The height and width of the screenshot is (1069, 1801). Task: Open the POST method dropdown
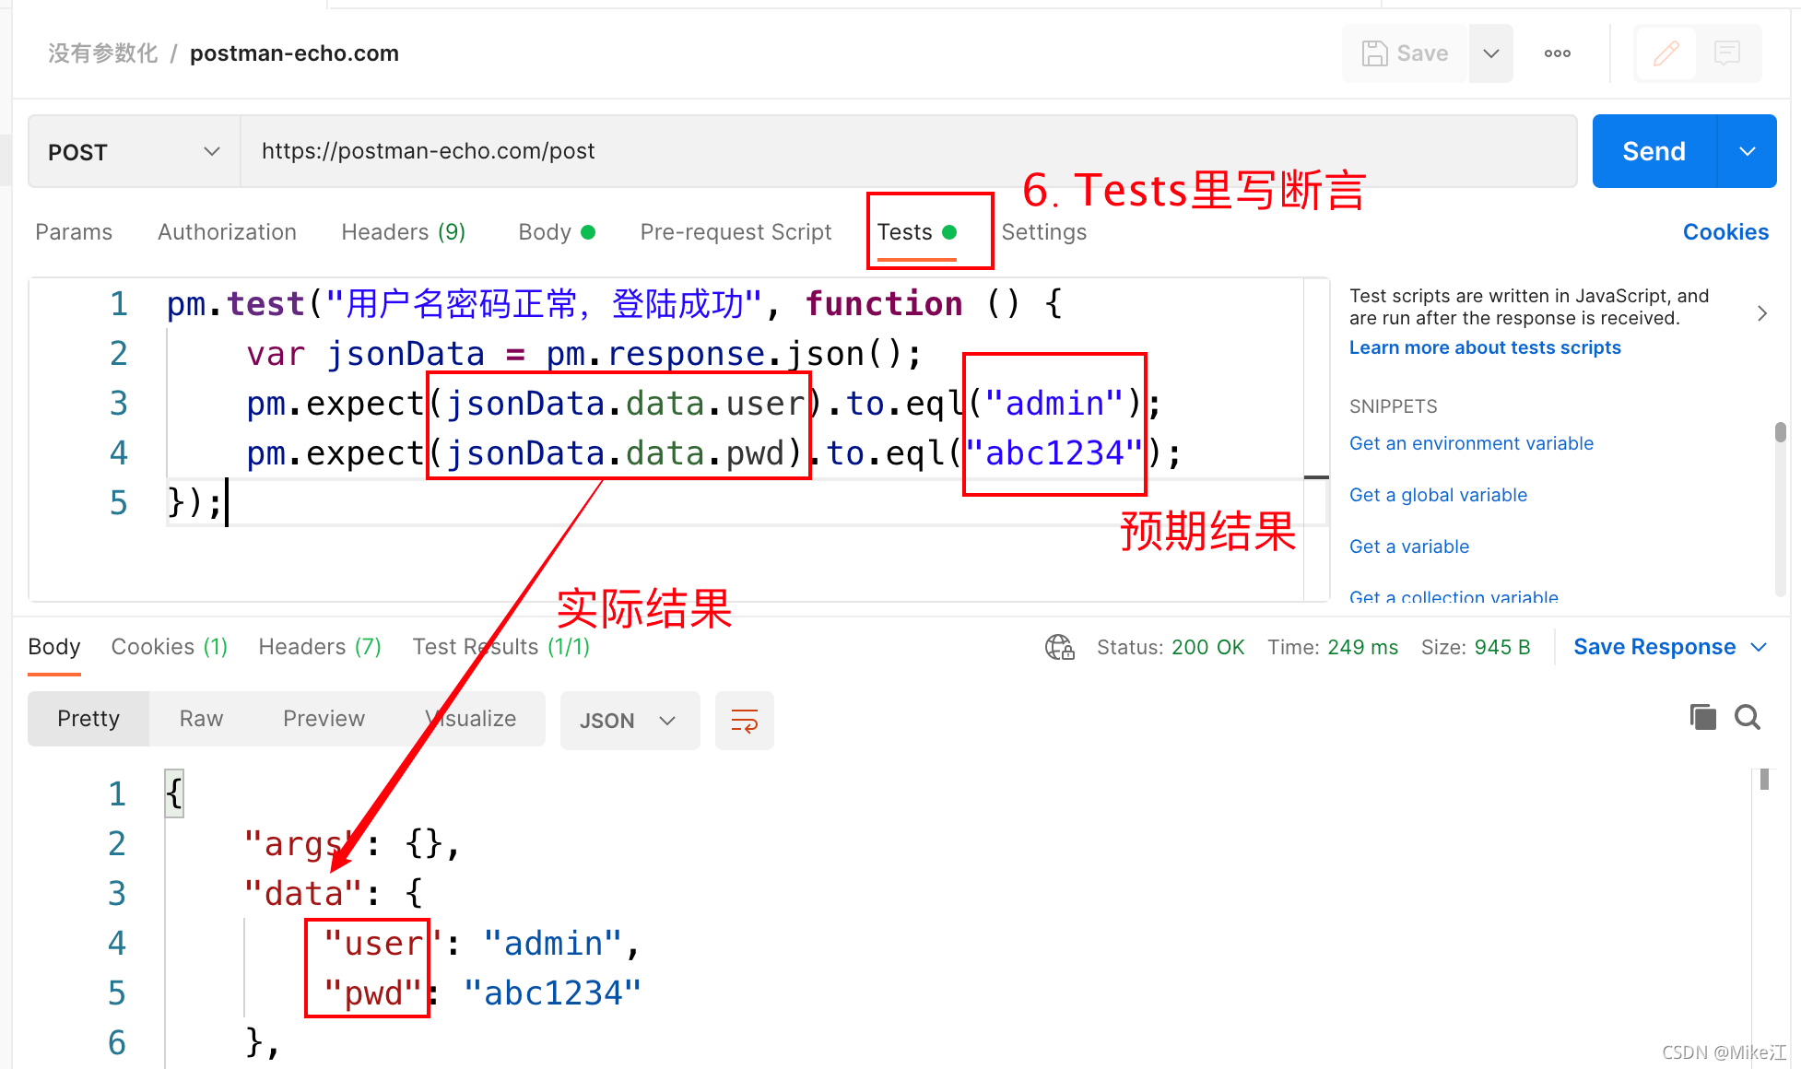[135, 152]
